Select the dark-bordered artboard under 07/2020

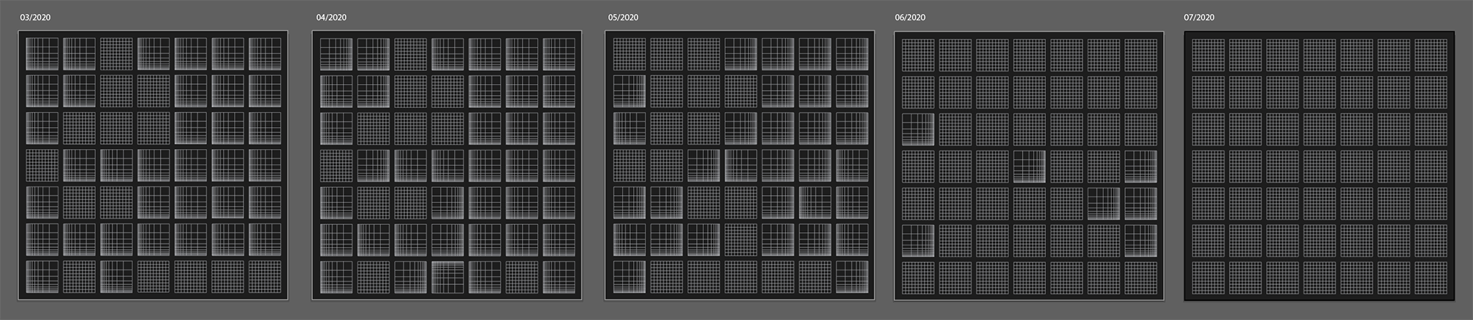click(1319, 165)
